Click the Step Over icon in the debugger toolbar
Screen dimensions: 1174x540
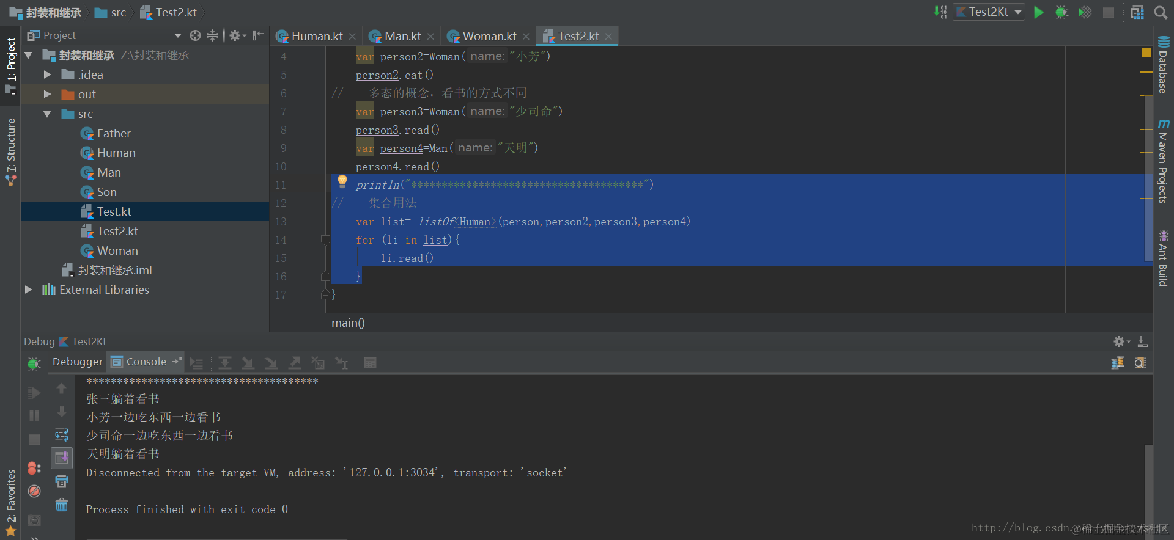pos(225,363)
